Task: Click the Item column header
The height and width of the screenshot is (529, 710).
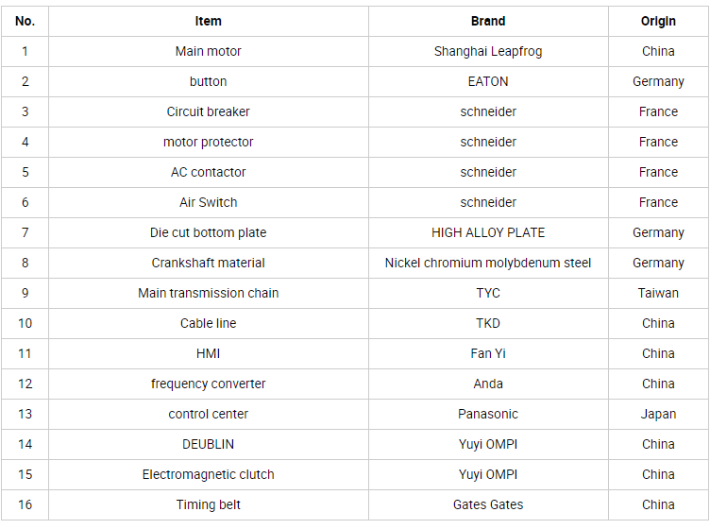Action: point(209,22)
